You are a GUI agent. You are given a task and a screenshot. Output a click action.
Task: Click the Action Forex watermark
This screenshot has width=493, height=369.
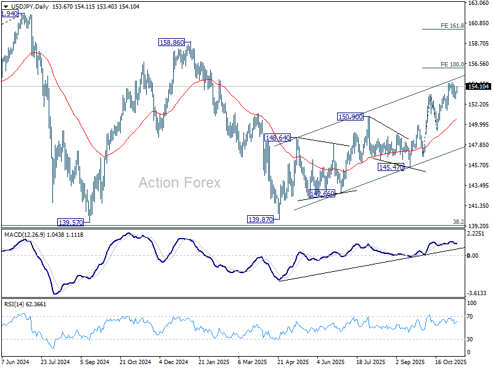coord(179,183)
